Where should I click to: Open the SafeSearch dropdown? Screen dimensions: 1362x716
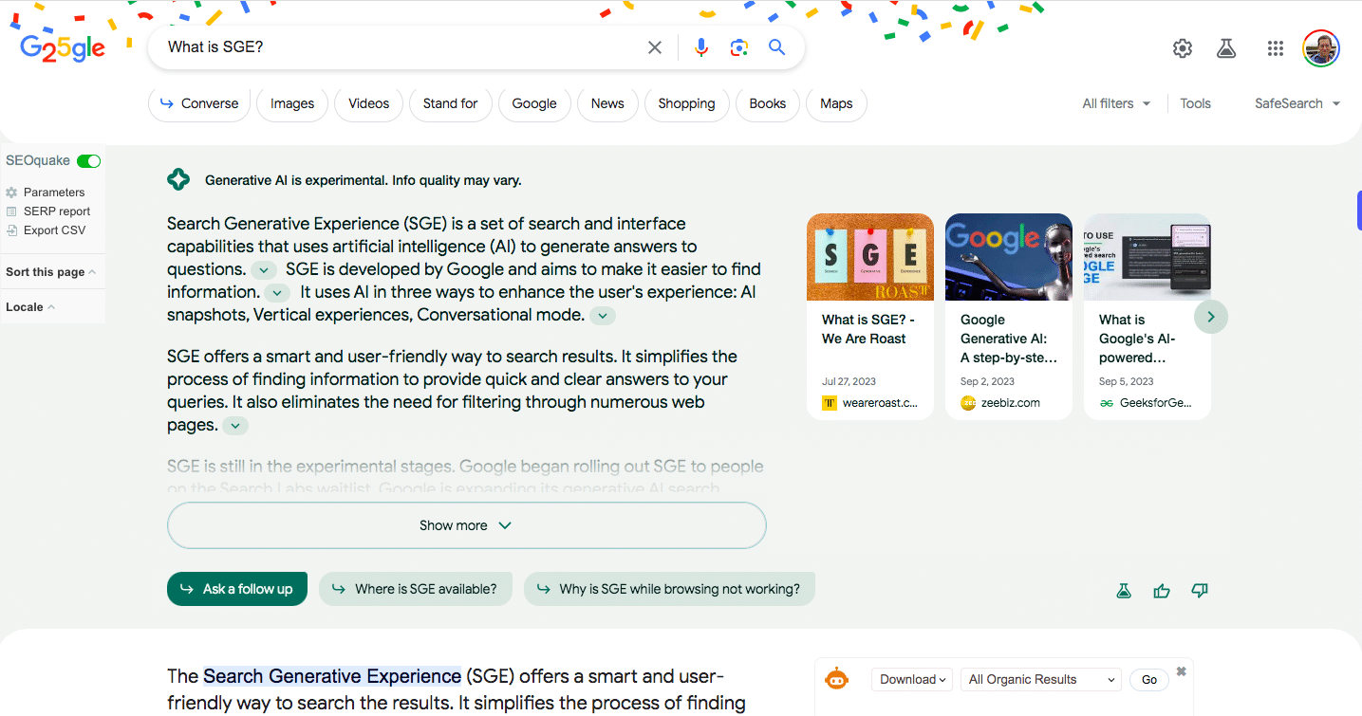1297,103
